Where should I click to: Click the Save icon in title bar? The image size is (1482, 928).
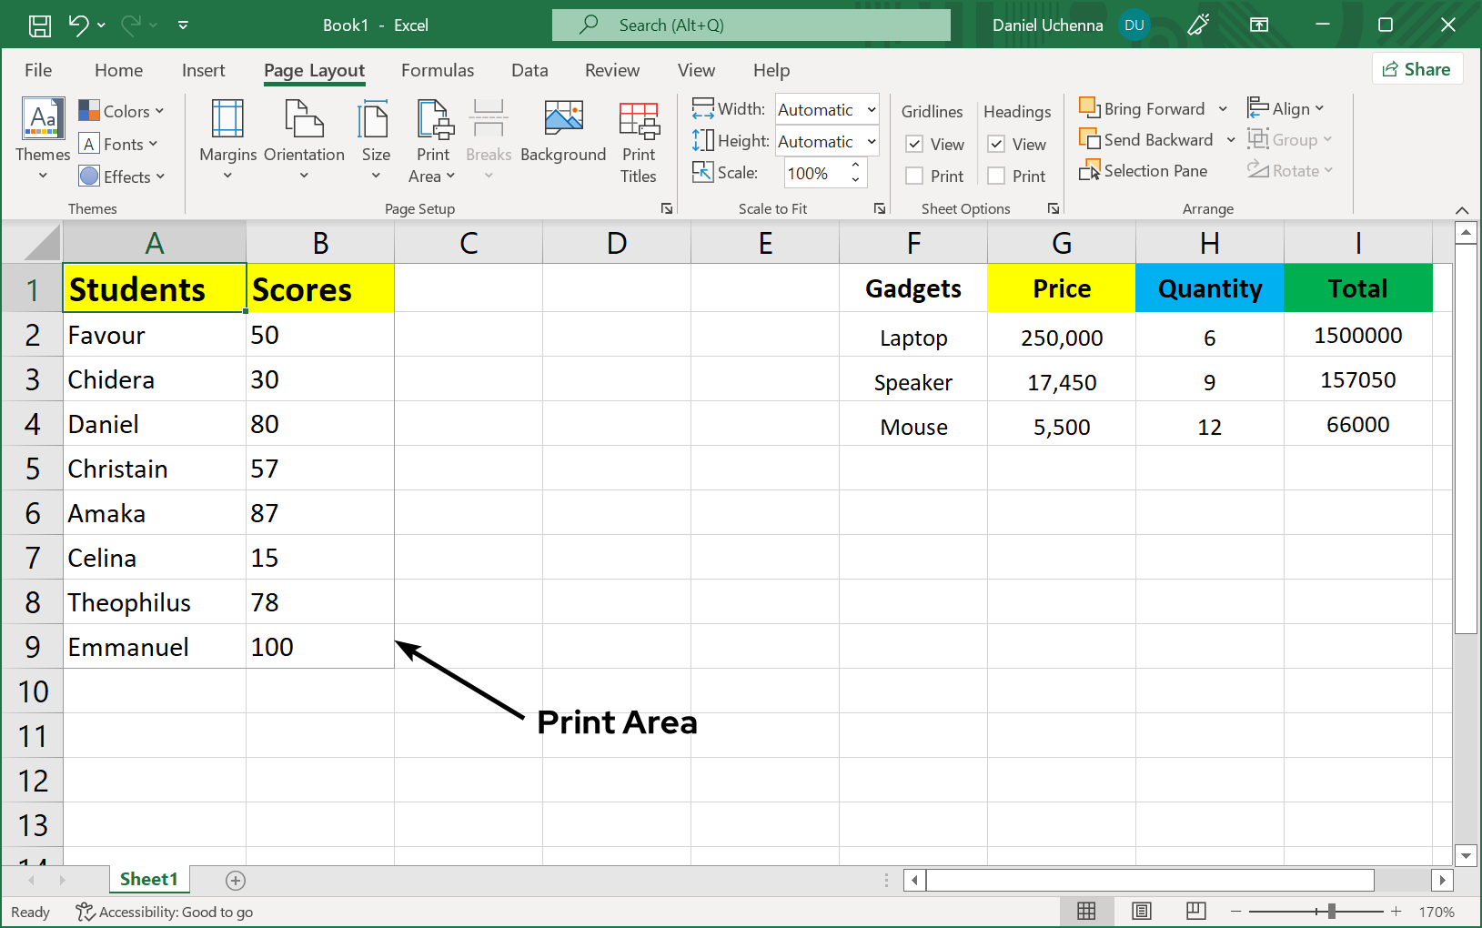40,25
